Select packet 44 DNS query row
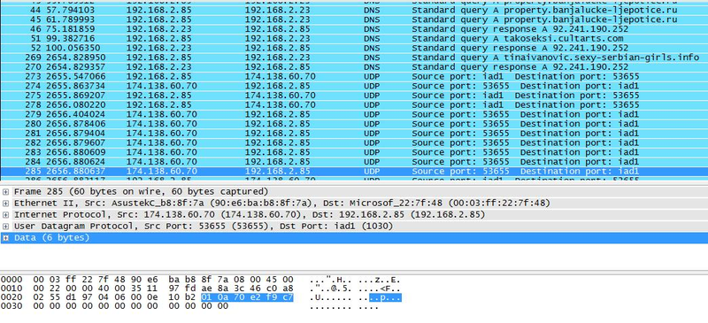Viewport: 708px width, 323px height. [x=354, y=10]
